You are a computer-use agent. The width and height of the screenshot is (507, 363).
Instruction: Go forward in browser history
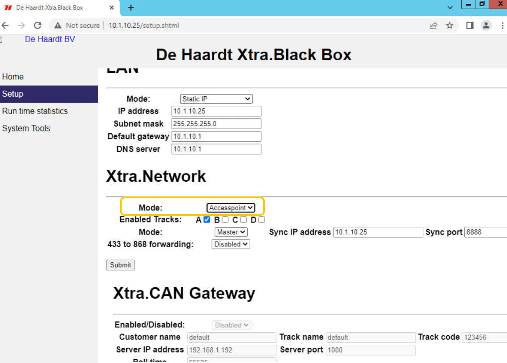click(x=21, y=25)
